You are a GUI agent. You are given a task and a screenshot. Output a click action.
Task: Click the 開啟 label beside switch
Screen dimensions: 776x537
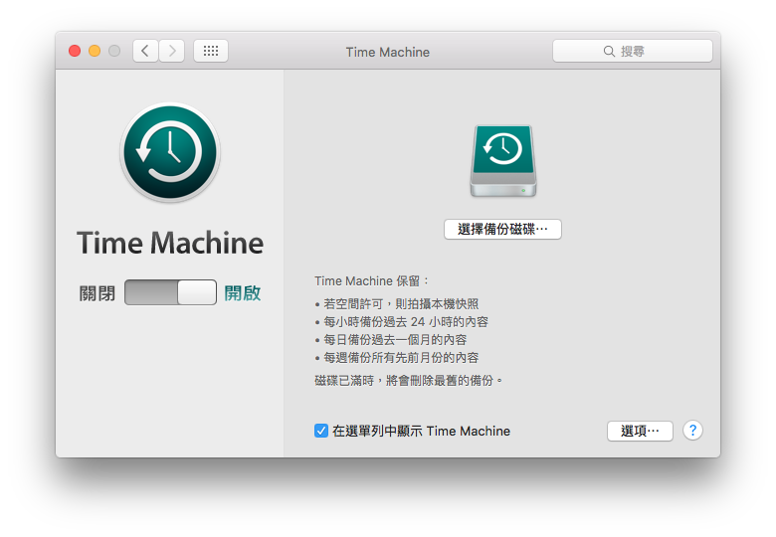point(243,293)
